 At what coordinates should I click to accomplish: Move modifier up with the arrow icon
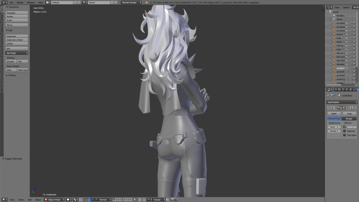(x=350, y=108)
